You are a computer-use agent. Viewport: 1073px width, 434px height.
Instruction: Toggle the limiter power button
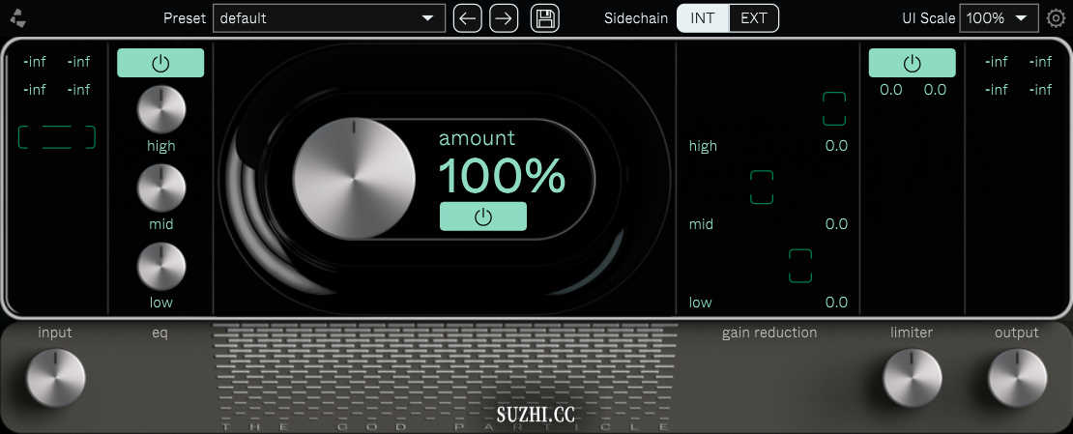coord(912,63)
